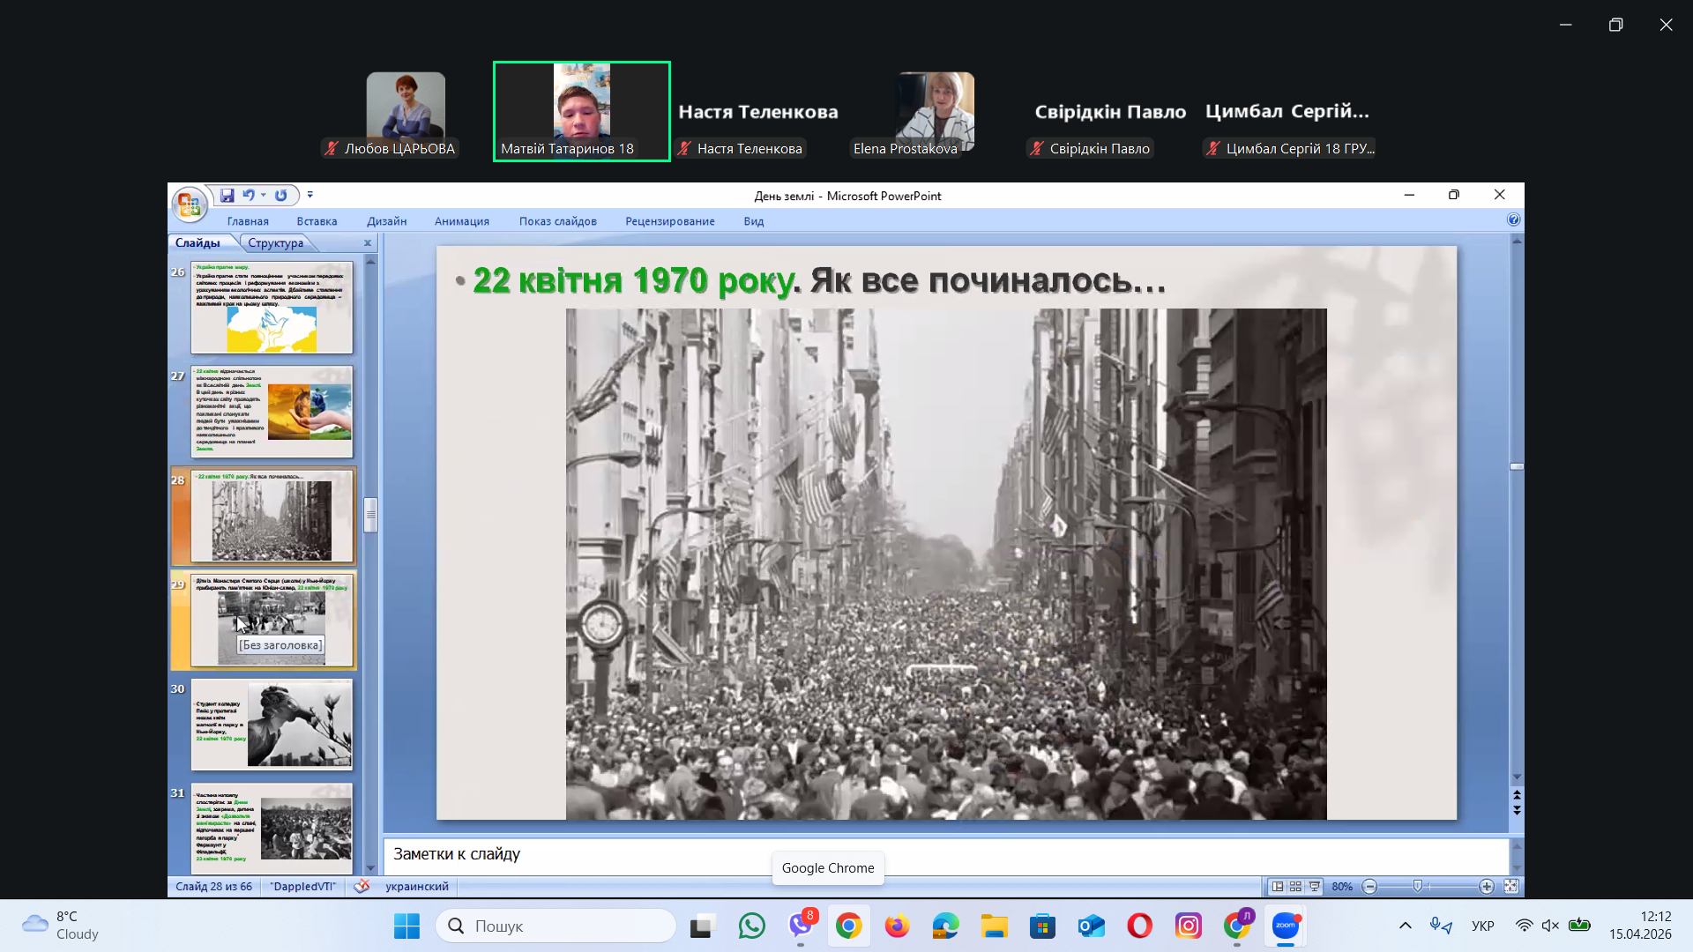The image size is (1693, 952).
Task: Switch to the Структура pane tab
Action: click(x=275, y=243)
